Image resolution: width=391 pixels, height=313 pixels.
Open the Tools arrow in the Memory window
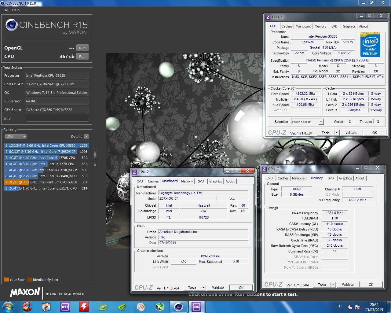click(333, 285)
